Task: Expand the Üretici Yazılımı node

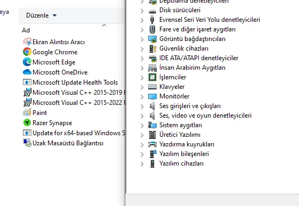Action: coord(142,135)
